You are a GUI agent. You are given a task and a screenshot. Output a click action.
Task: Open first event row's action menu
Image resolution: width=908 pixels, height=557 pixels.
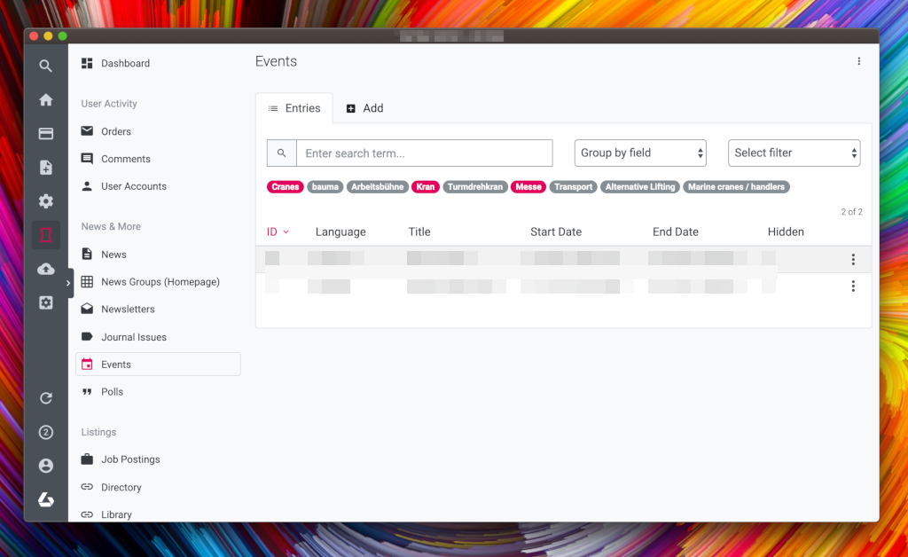coord(853,259)
